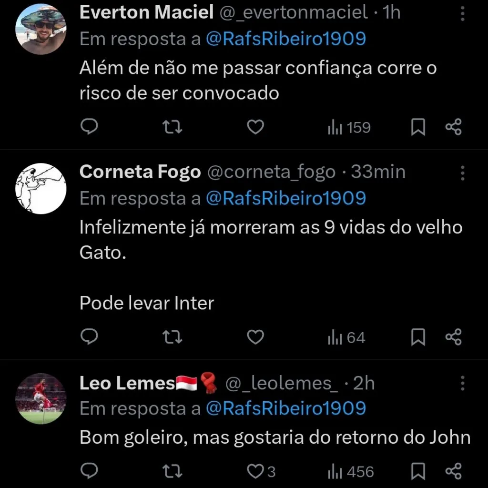
Task: Reply to Everton Maciel's tweet
Action: pos(89,127)
